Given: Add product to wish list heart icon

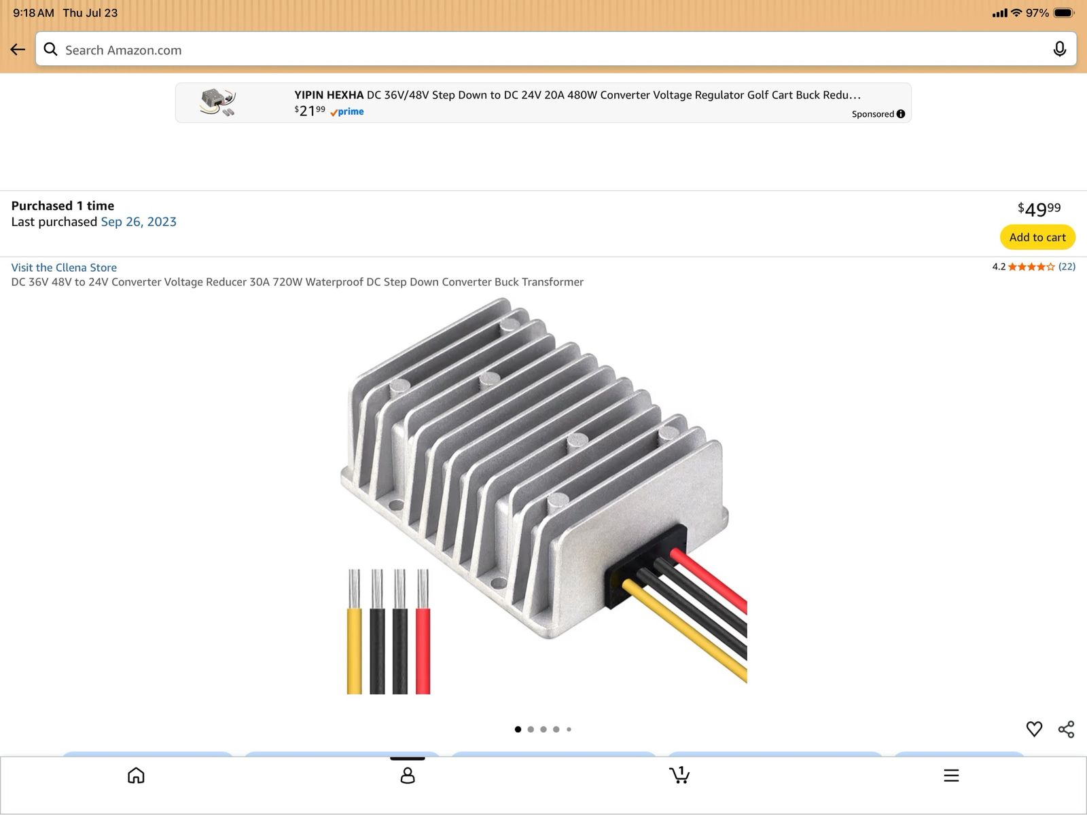Looking at the screenshot, I should (1034, 729).
